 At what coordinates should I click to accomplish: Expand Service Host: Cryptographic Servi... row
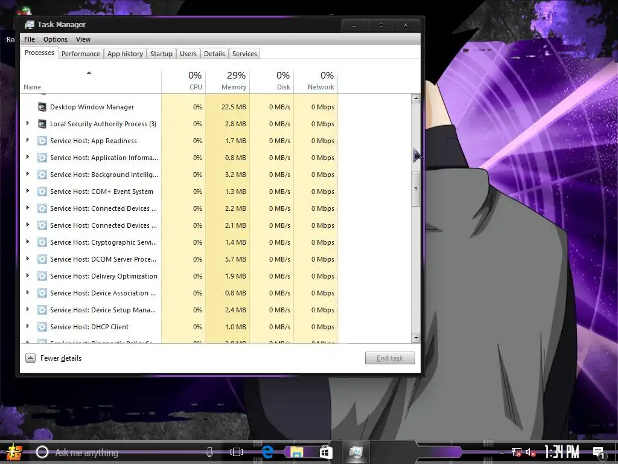click(x=28, y=242)
